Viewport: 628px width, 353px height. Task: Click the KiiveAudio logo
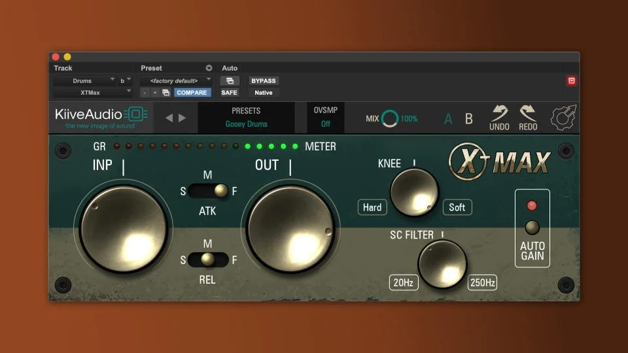pyautogui.click(x=101, y=117)
